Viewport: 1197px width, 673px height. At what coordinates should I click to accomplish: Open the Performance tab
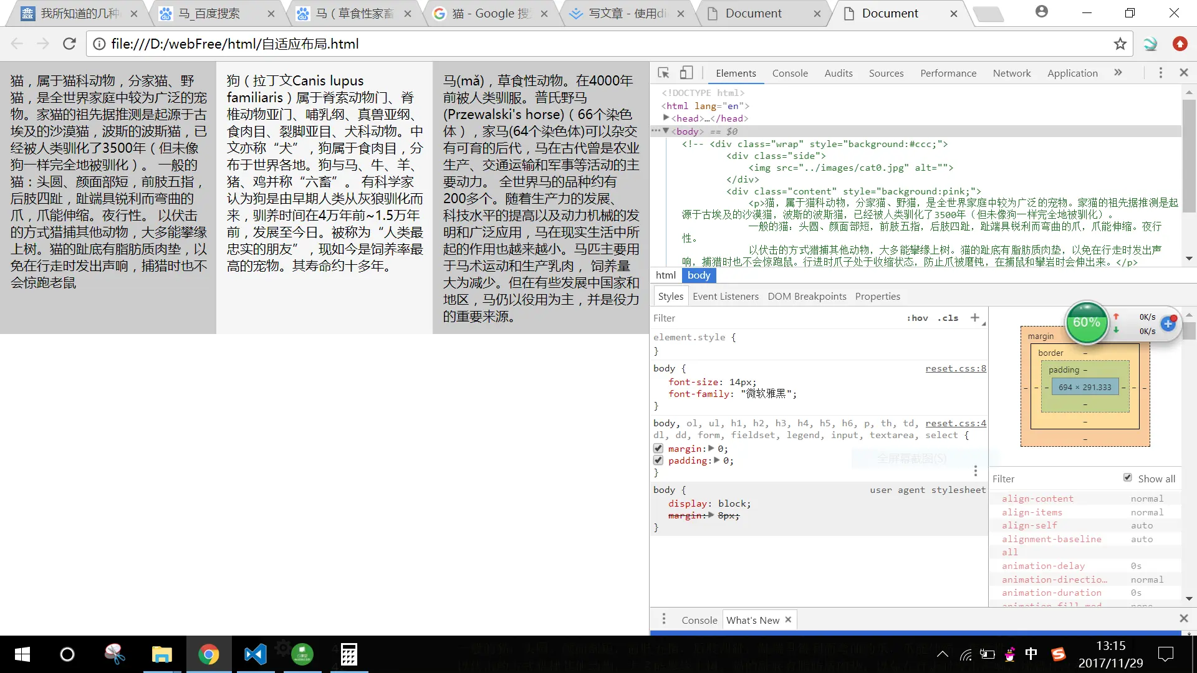(x=948, y=73)
